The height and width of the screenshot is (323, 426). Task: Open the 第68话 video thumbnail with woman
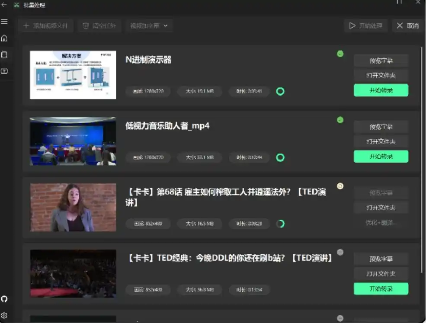[73, 208]
